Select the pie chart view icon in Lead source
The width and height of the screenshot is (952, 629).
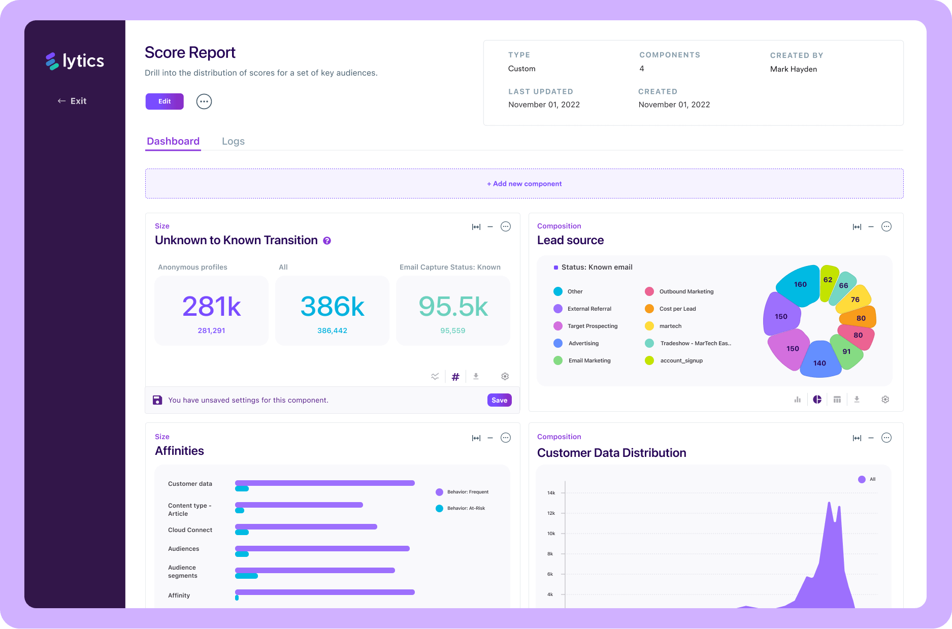(x=817, y=400)
